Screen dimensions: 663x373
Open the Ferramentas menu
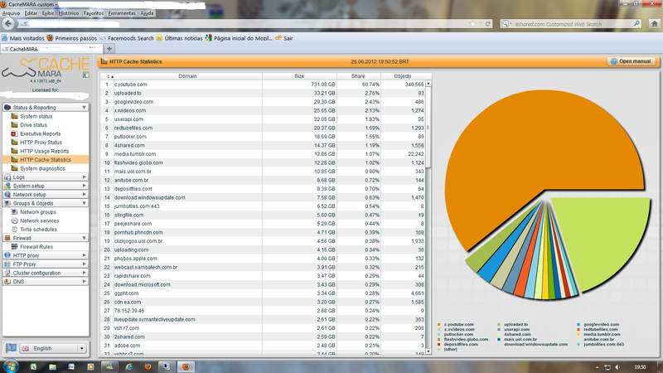click(x=122, y=13)
